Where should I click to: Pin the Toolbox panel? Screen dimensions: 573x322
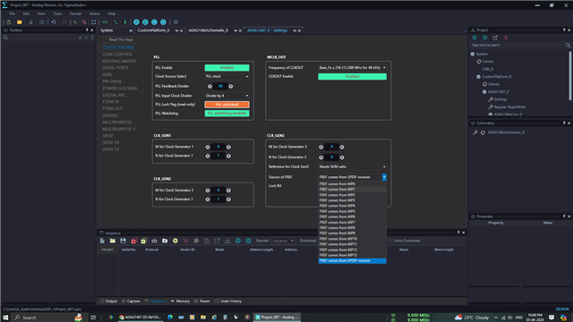pos(87,30)
